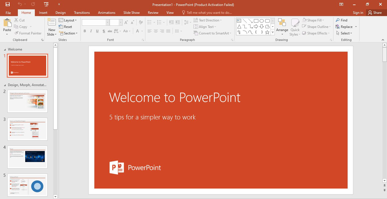Image resolution: width=387 pixels, height=199 pixels.
Task: Click the Reset slide button
Action: pyautogui.click(x=65, y=27)
